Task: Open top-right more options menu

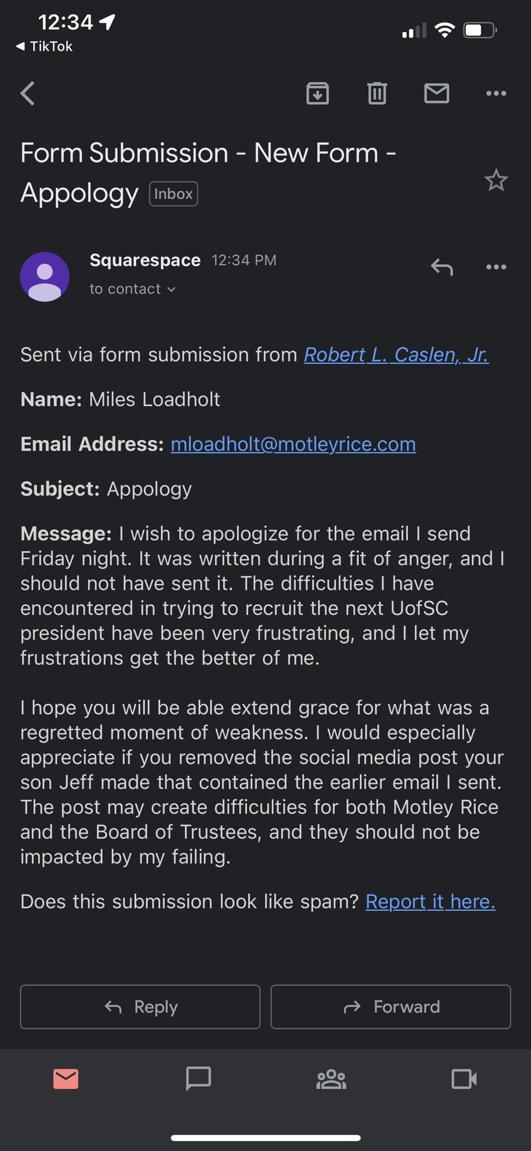Action: 496,93
